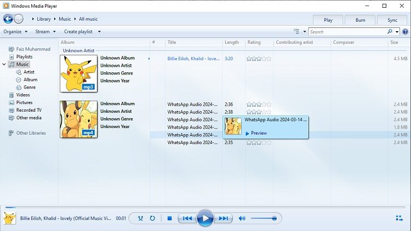Viewport: 411px width, 231px height.
Task: Click the Back navigation arrow
Action: point(8,19)
